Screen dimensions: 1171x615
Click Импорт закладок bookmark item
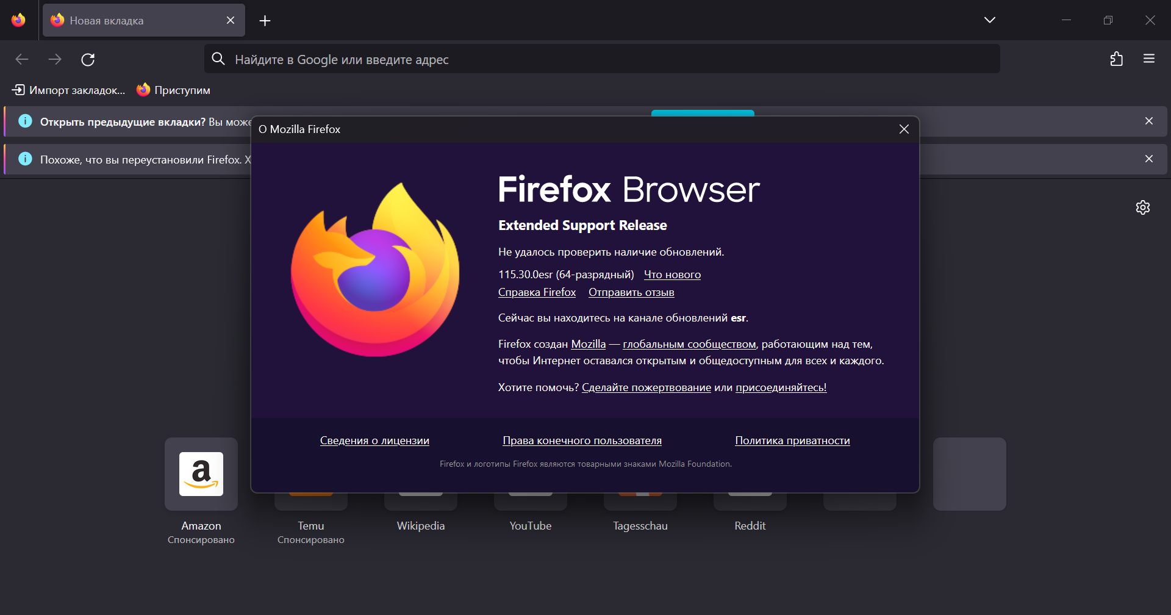pos(68,90)
